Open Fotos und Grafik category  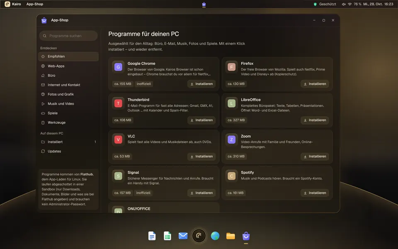[68, 94]
